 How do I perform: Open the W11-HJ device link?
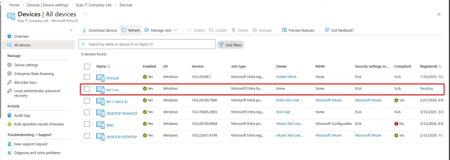pos(112,90)
